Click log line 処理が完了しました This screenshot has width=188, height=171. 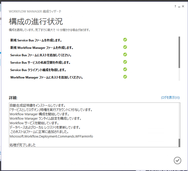(23, 145)
